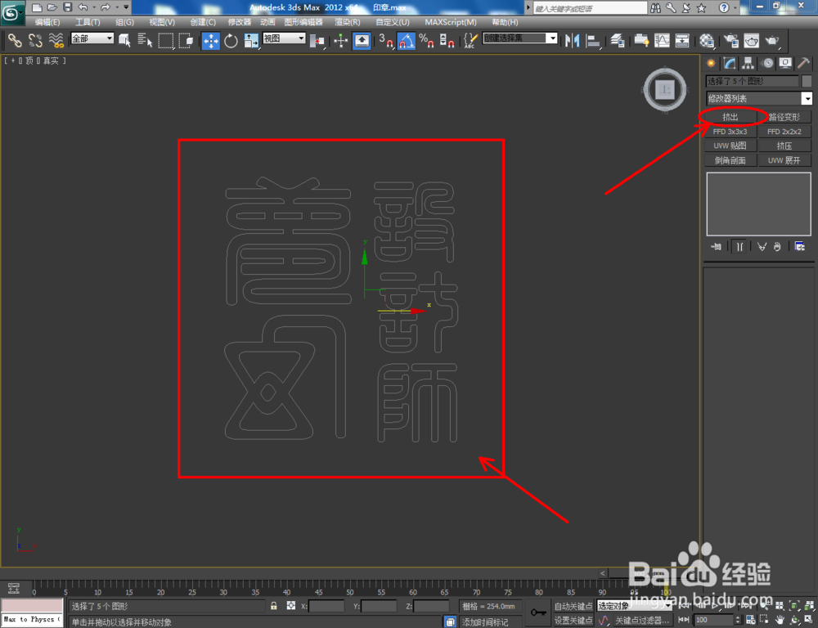
Task: Open the 视图(V) menu
Action: [x=162, y=22]
